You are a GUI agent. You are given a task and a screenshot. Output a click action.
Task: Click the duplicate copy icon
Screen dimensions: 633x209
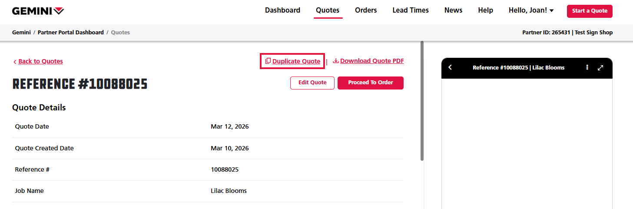click(x=268, y=61)
